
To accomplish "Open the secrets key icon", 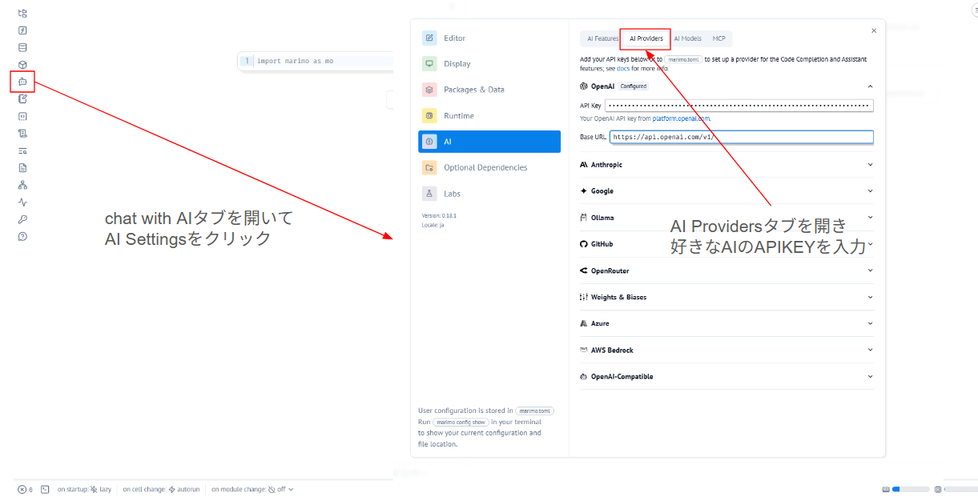I will [22, 219].
